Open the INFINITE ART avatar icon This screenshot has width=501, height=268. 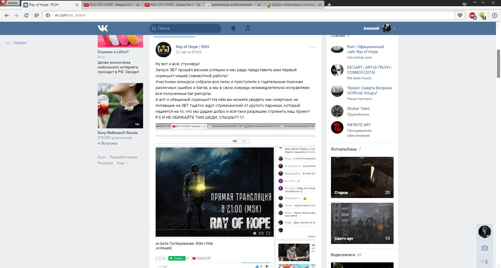(x=337, y=127)
